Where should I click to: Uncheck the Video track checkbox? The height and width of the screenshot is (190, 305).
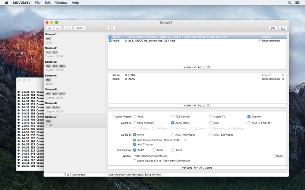[110, 37]
